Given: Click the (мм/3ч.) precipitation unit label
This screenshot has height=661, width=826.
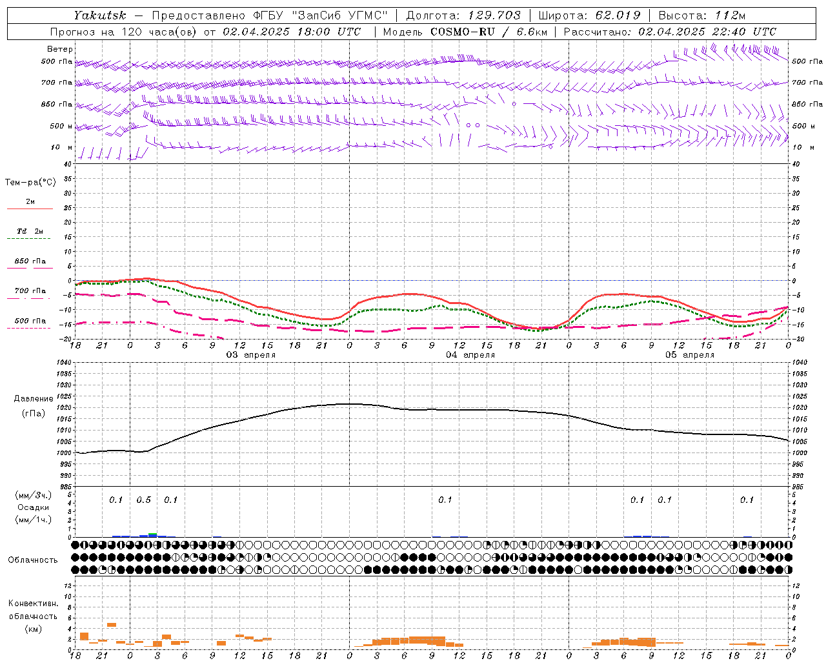Looking at the screenshot, I should coord(33,496).
